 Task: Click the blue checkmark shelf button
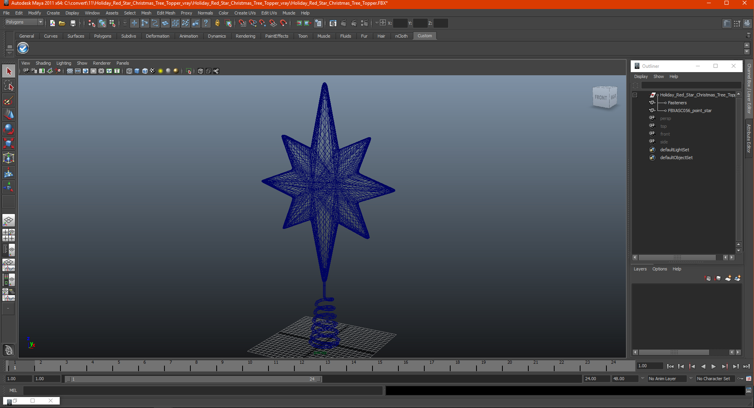23,48
